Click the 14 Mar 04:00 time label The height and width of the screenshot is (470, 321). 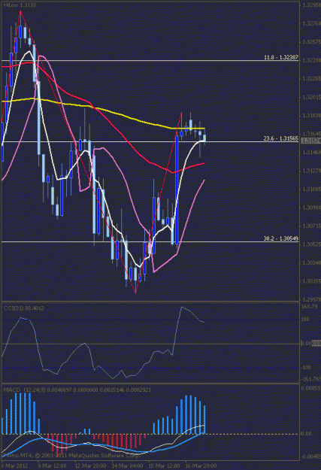point(127,465)
